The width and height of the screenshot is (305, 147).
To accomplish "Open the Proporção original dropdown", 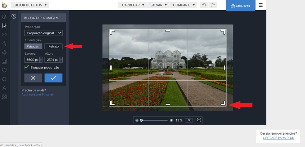I will tap(43, 33).
